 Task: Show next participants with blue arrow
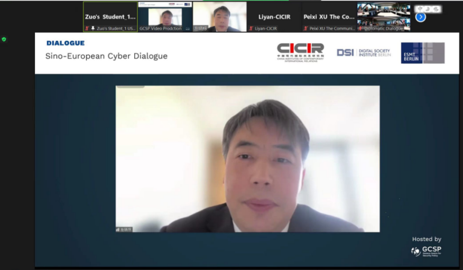pos(421,17)
